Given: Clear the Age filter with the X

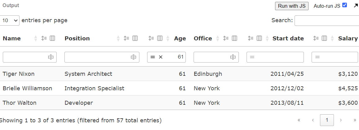Looking at the screenshot, I should coord(160,57).
